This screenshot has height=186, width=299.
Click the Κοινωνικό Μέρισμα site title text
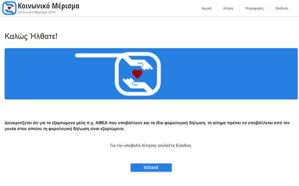[49, 6]
